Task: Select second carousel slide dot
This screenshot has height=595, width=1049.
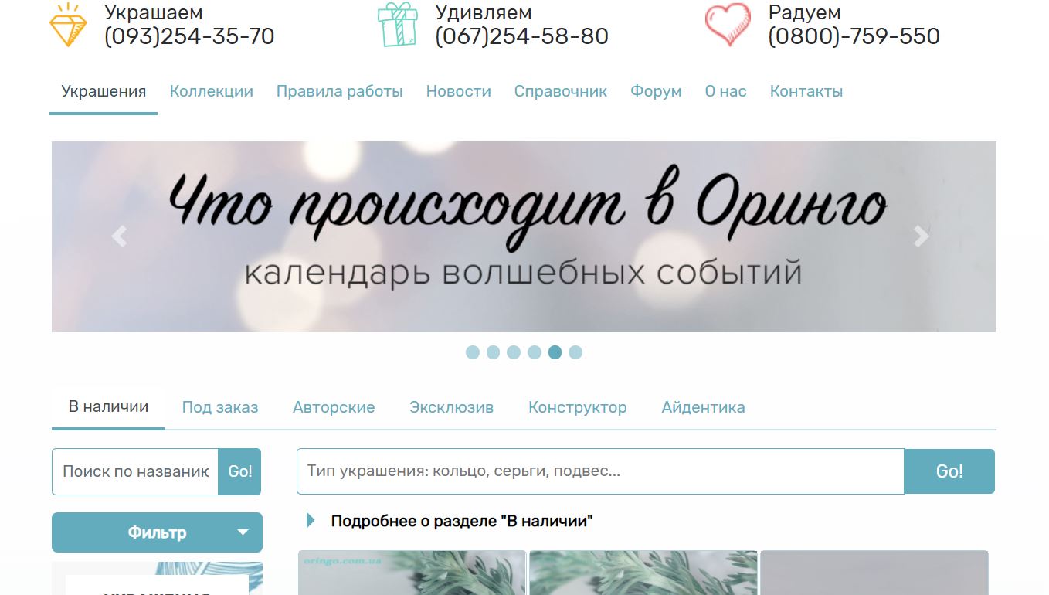Action: tap(494, 352)
